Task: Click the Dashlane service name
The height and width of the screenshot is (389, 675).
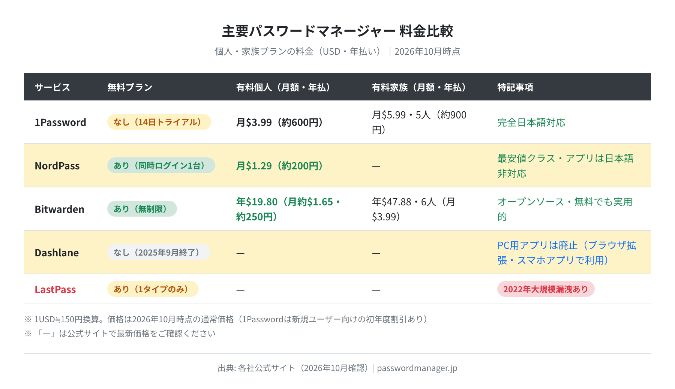Action: point(57,253)
